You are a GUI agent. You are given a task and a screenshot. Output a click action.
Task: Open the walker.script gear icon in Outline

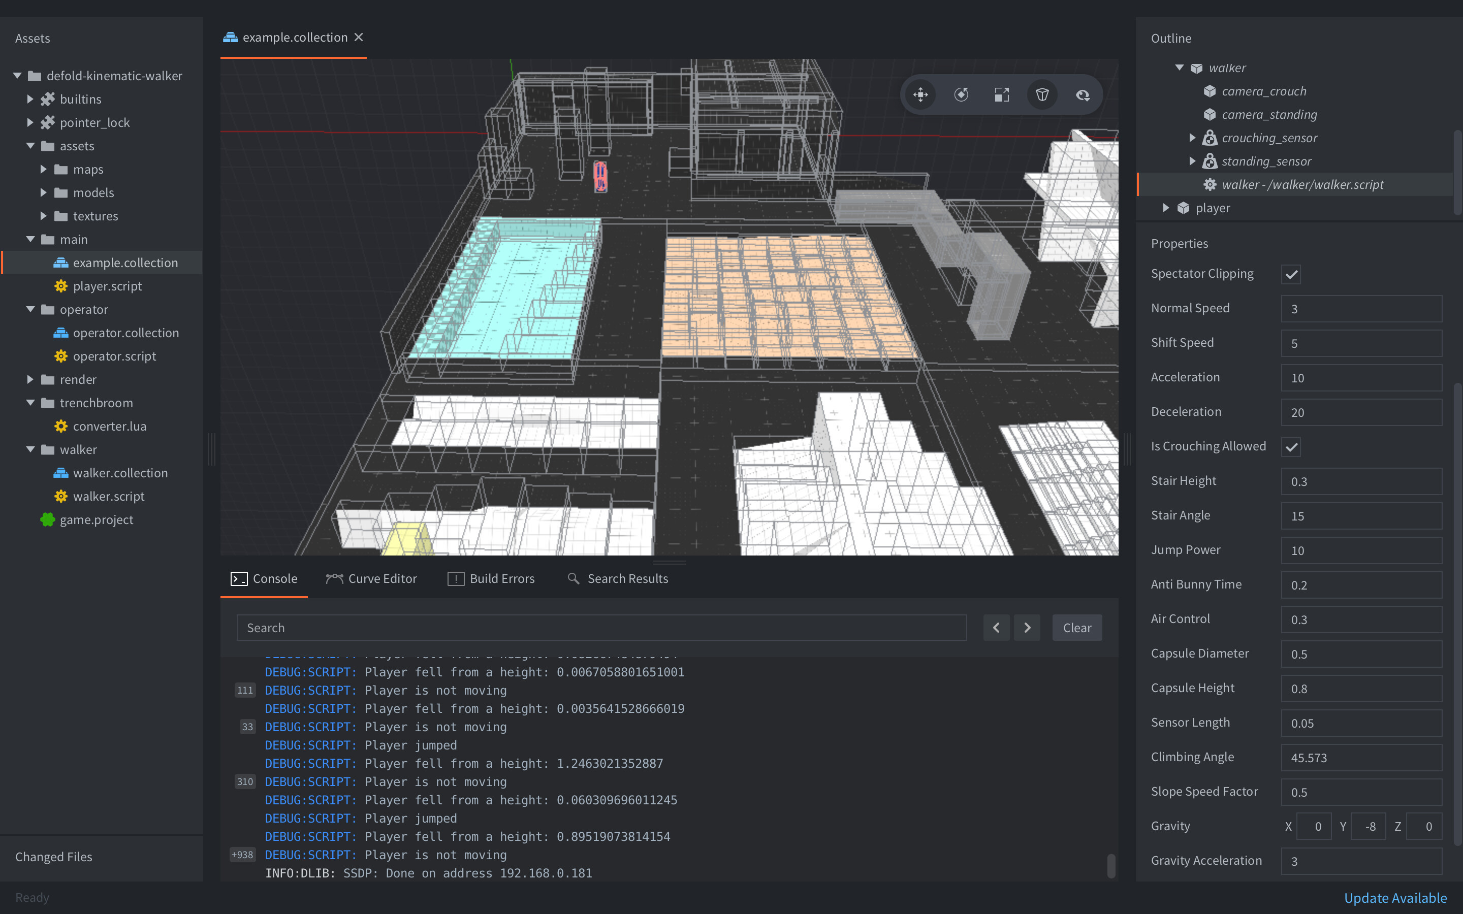(1211, 184)
